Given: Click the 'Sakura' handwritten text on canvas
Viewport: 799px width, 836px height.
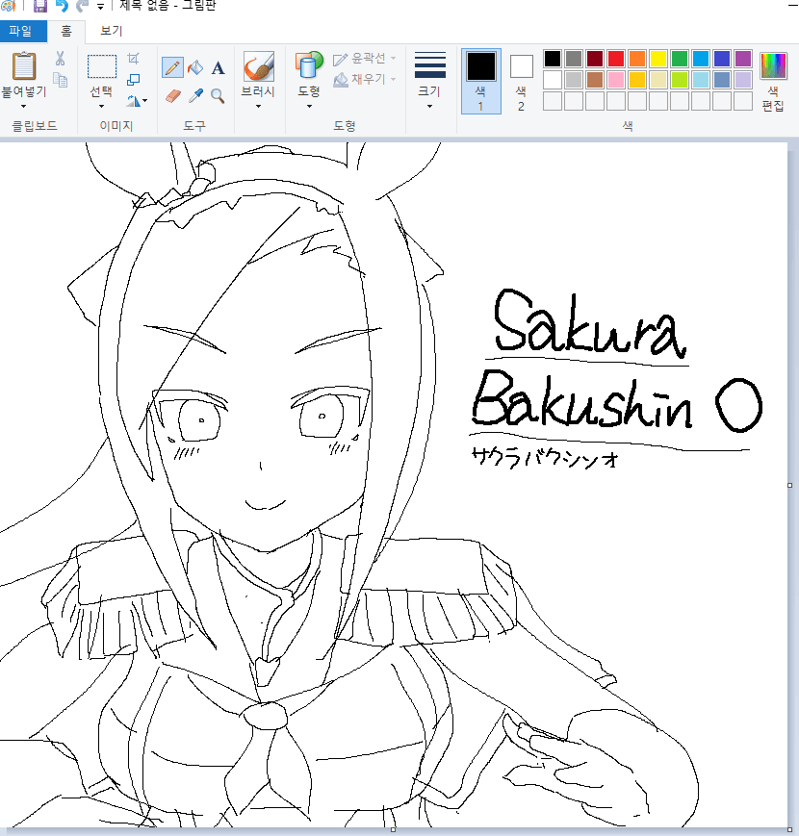Looking at the screenshot, I should click(x=589, y=323).
